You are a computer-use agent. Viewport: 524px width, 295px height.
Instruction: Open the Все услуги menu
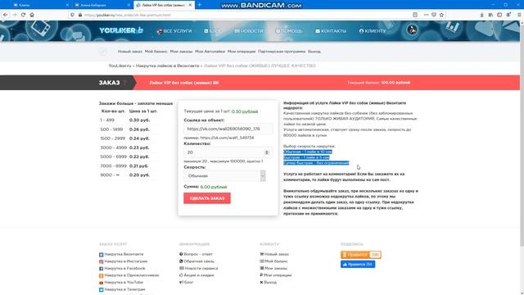point(174,31)
